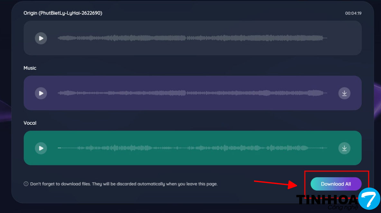This screenshot has width=381, height=213.
Task: Play the Vocal track
Action: (41, 148)
